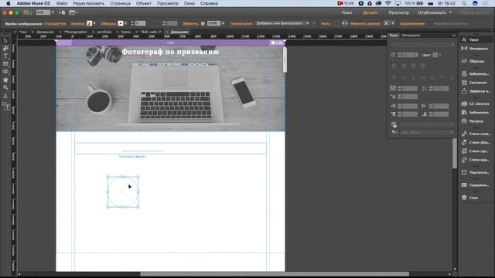Open the CC Libraries panel
Image resolution: width=495 pixels, height=278 pixels.
475,103
